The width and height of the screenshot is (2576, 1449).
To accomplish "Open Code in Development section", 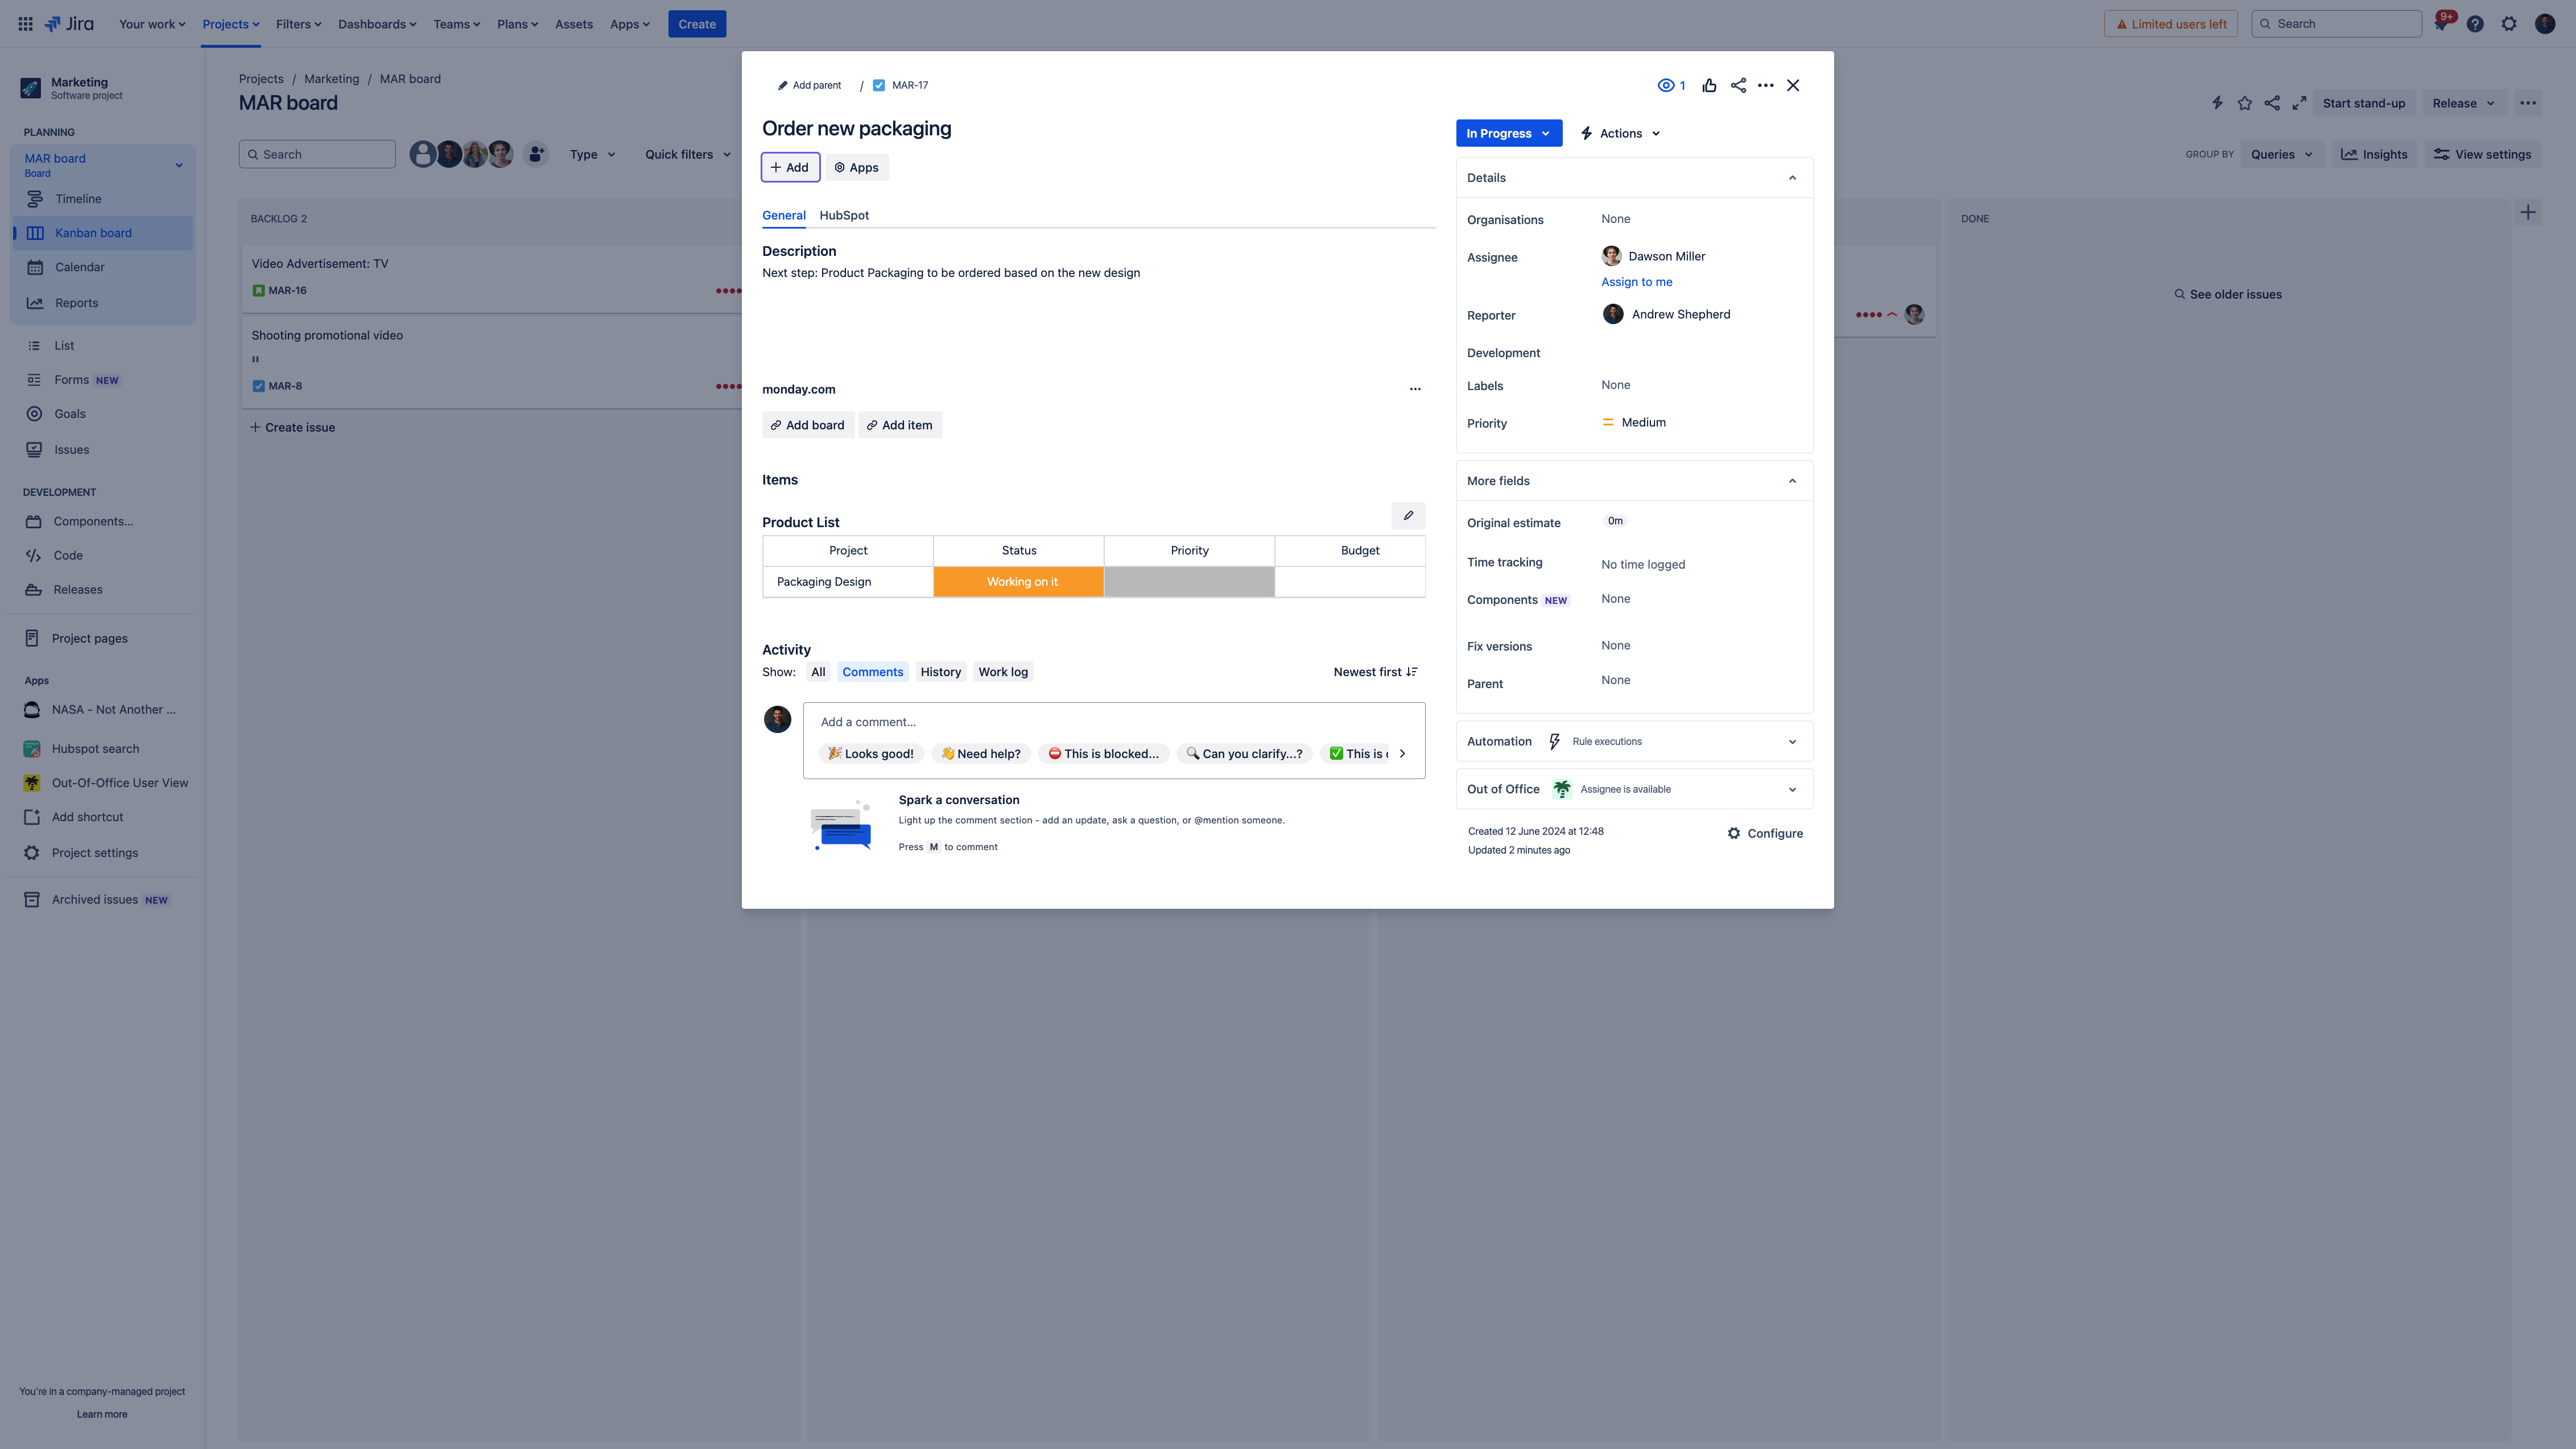I will (x=68, y=556).
